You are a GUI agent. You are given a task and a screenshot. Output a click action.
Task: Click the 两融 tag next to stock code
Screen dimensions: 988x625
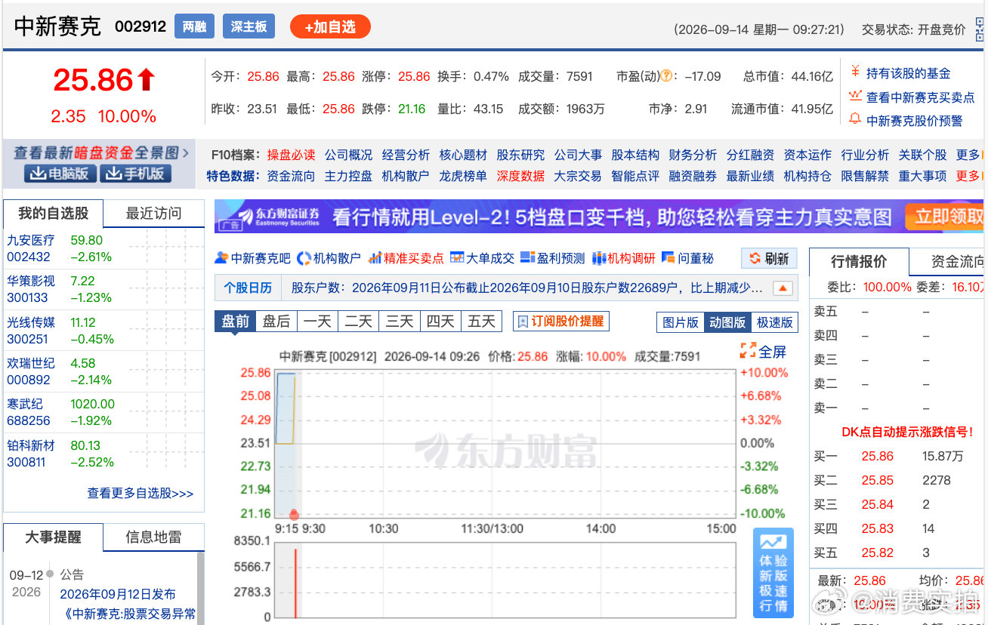194,26
